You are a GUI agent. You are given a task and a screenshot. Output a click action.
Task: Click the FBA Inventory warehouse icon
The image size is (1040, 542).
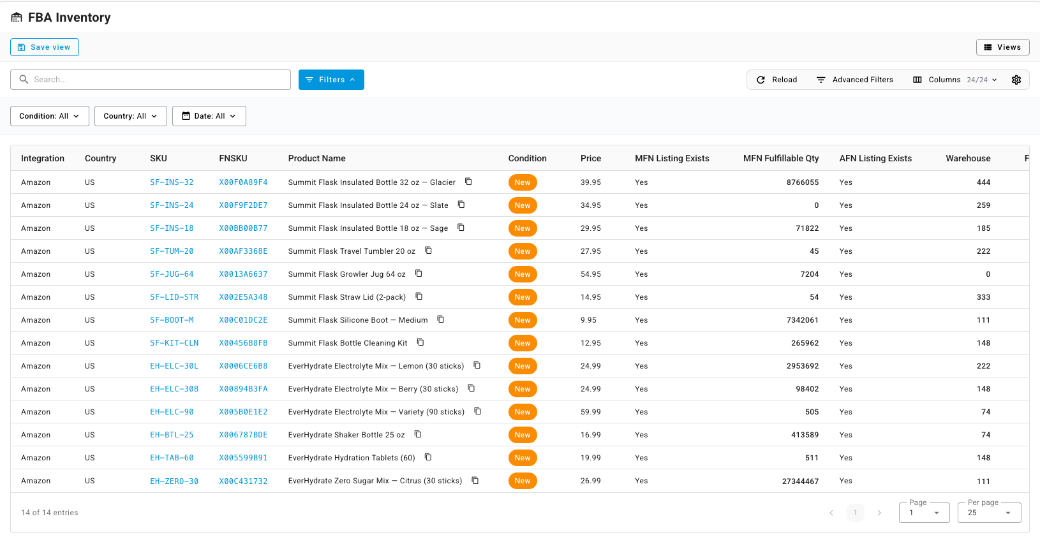pos(17,18)
